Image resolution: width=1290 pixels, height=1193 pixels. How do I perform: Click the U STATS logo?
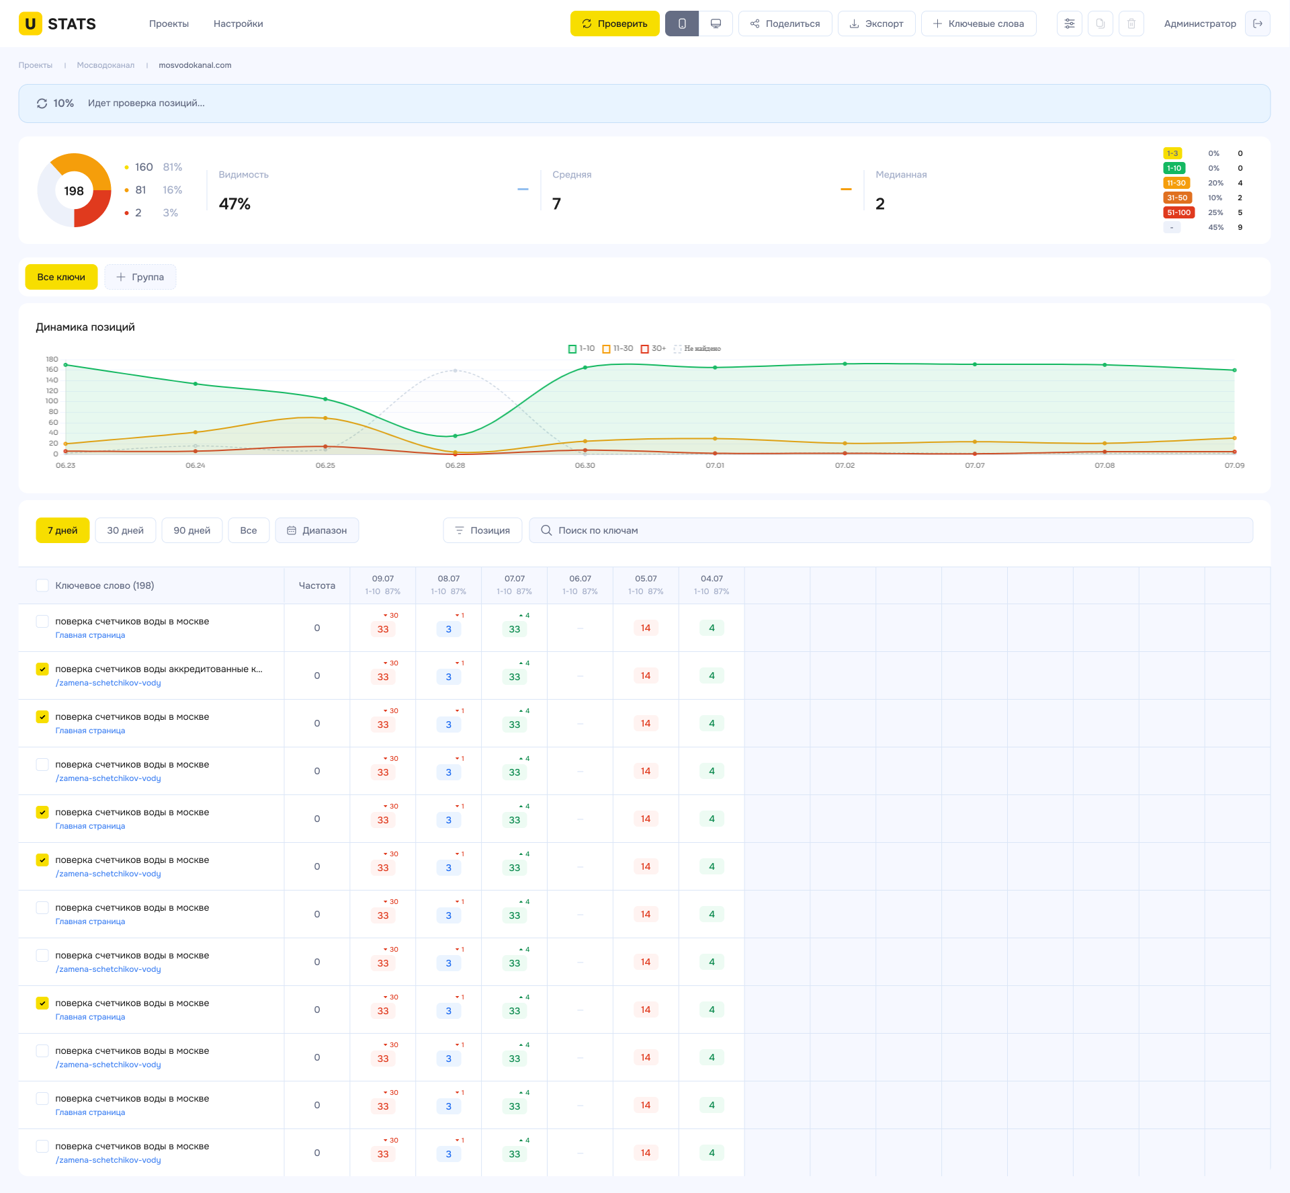[x=57, y=24]
